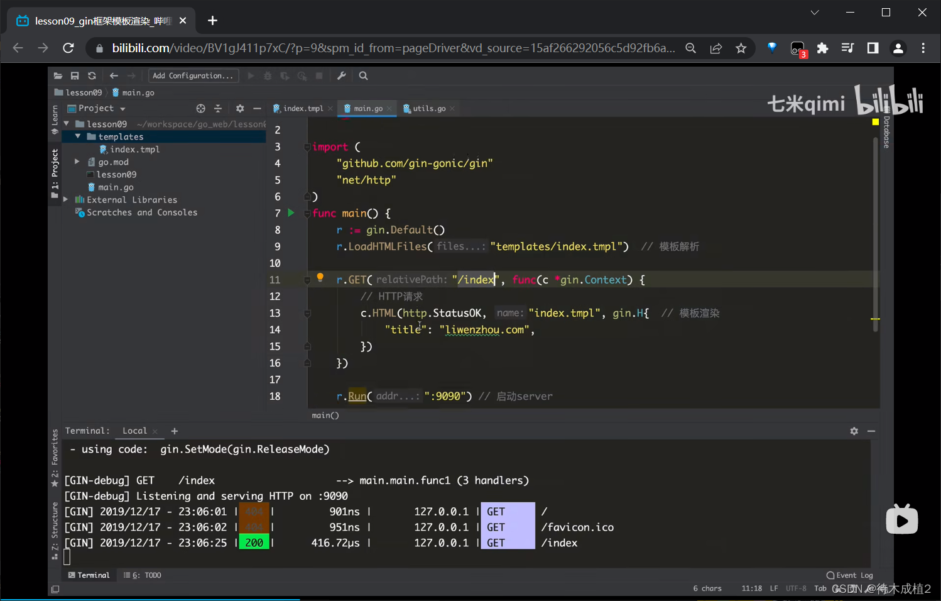Expand External Libraries node arrow

coord(66,199)
